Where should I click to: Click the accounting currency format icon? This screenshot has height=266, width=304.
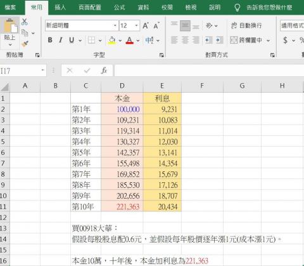(x=286, y=40)
